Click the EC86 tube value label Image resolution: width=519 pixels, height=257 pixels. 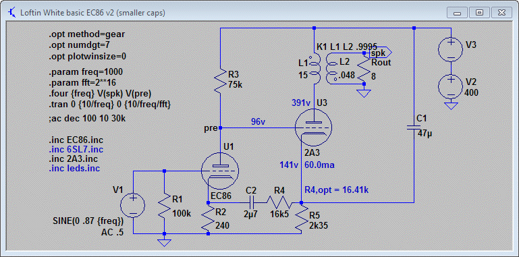point(221,196)
